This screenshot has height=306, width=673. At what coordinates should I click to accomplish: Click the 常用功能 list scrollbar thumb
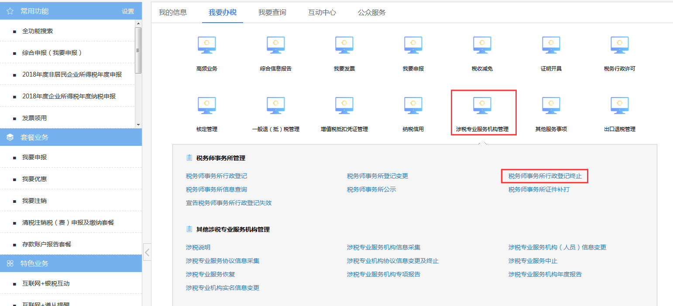point(138,50)
